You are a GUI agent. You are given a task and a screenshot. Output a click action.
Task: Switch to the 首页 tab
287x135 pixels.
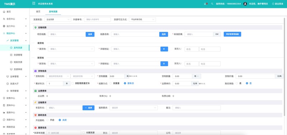pos(38,11)
